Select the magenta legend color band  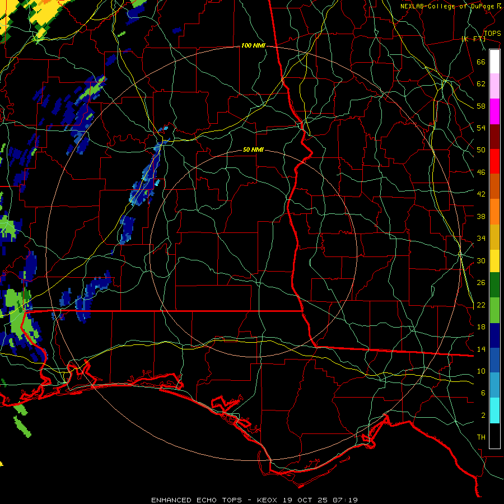pos(494,111)
